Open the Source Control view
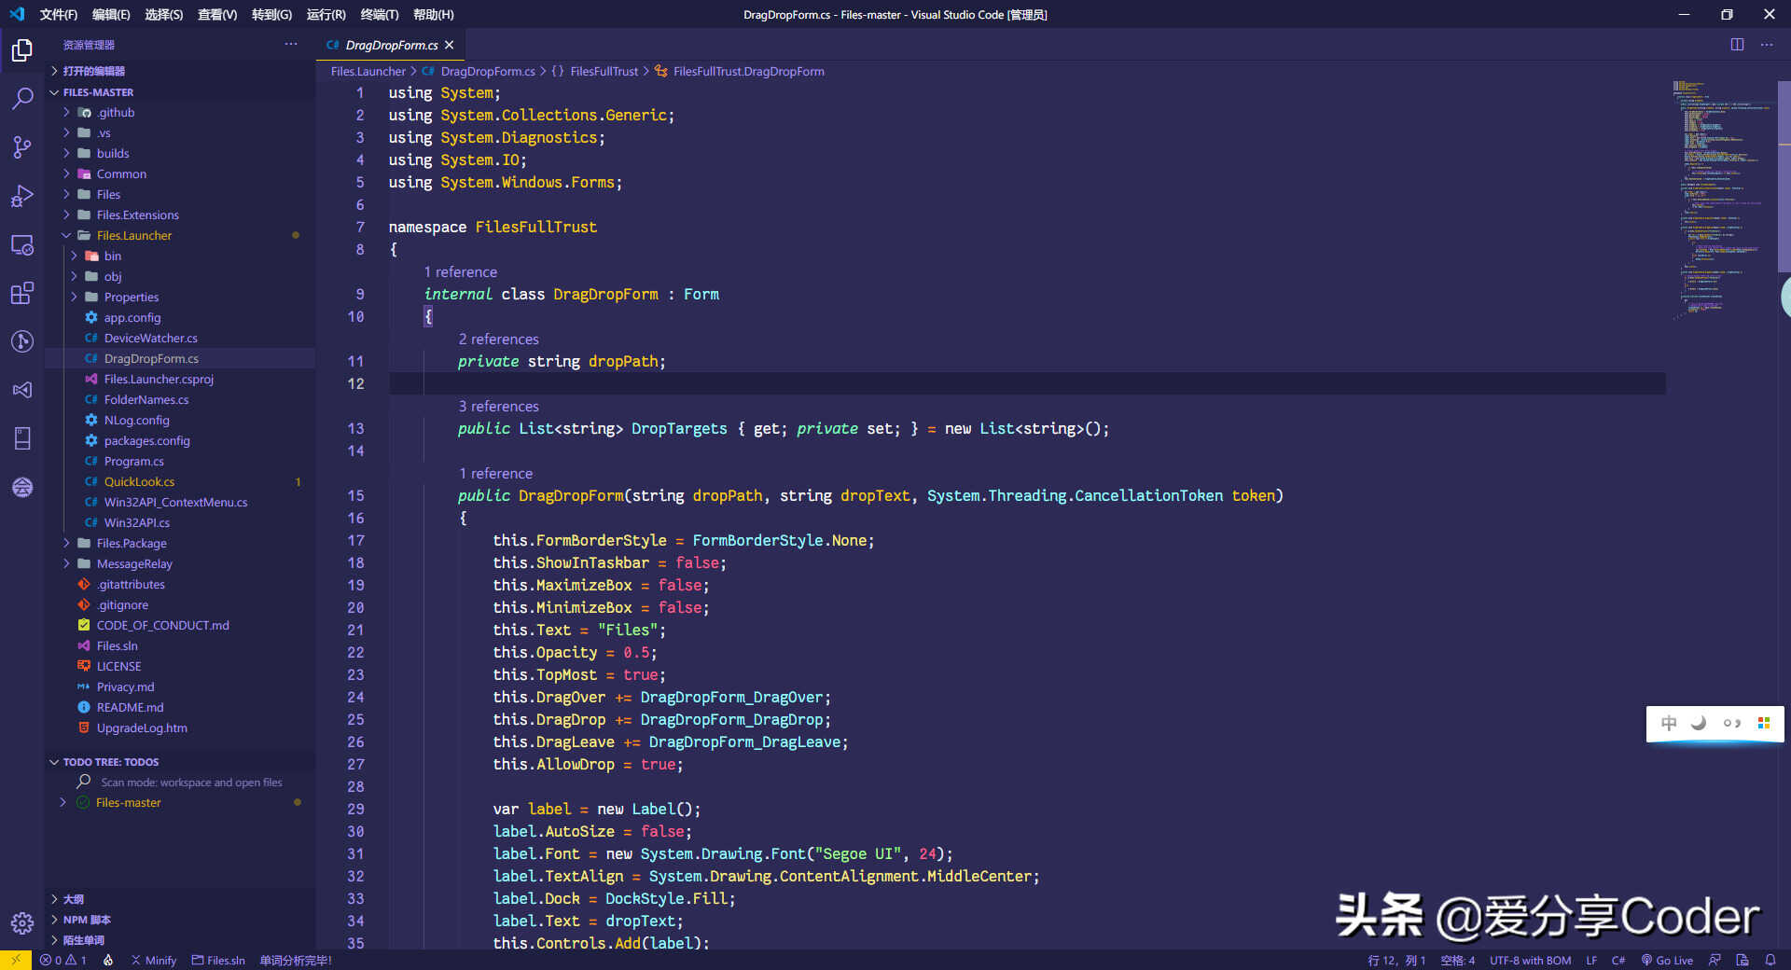This screenshot has width=1791, height=970. point(22,147)
